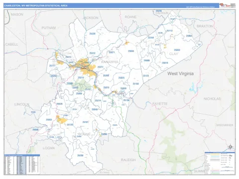The image size is (239, 179).
Task: Click the CLAY county label
Action: pyautogui.click(x=173, y=54)
